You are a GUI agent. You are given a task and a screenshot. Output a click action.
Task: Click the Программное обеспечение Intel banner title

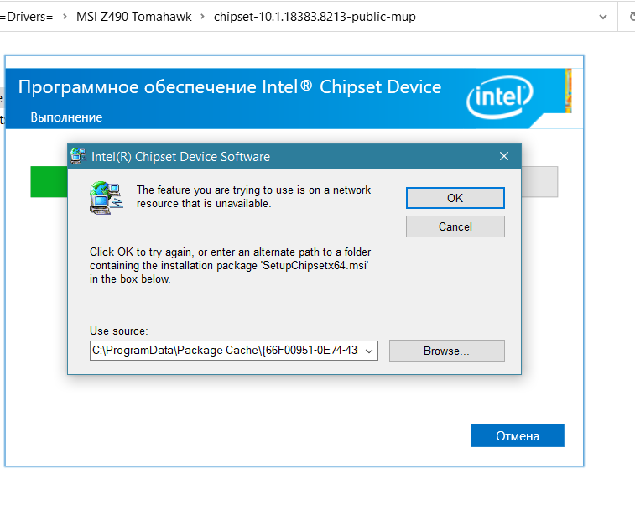[230, 87]
